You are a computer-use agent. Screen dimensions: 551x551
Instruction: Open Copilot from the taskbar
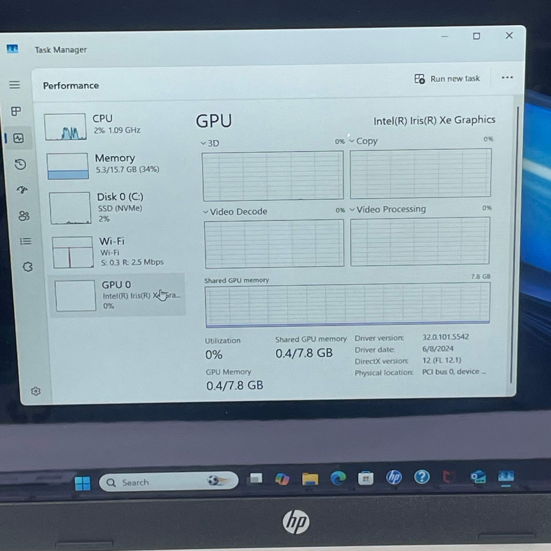pyautogui.click(x=282, y=479)
